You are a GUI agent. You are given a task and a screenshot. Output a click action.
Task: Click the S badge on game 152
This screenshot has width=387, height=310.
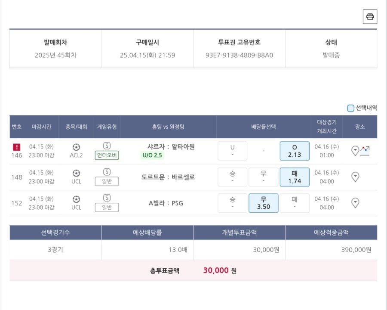107,198
